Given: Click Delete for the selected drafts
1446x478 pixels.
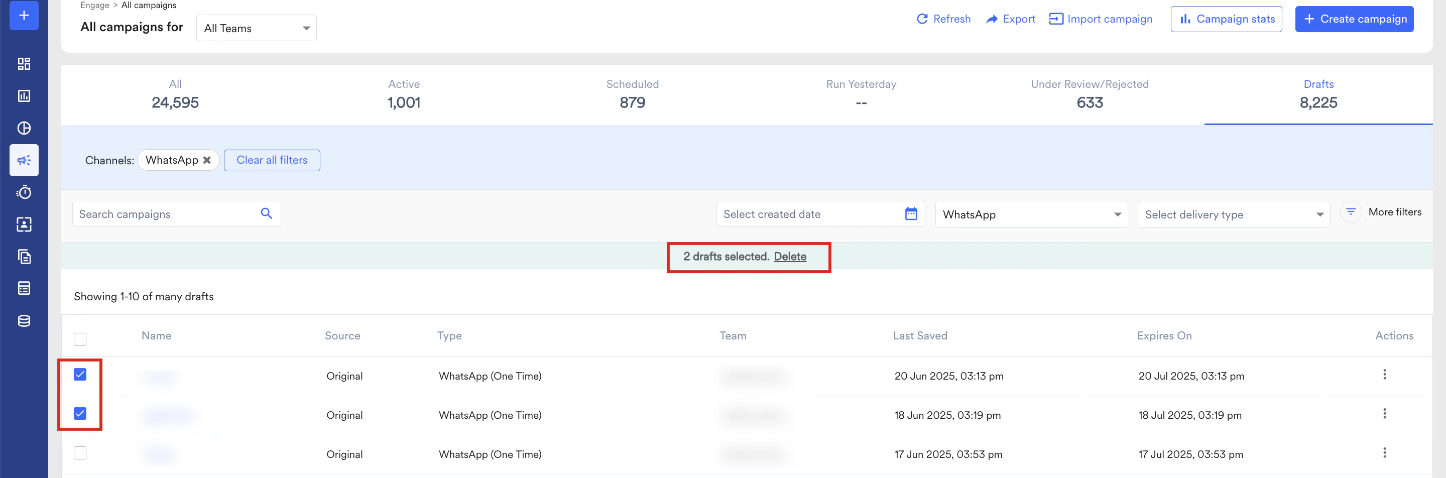Looking at the screenshot, I should 790,257.
